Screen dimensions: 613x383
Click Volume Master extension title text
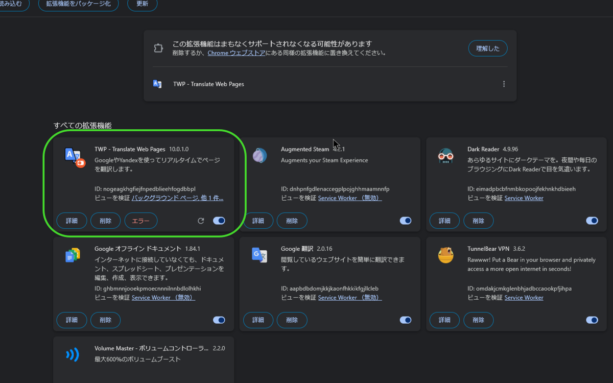[x=151, y=348]
